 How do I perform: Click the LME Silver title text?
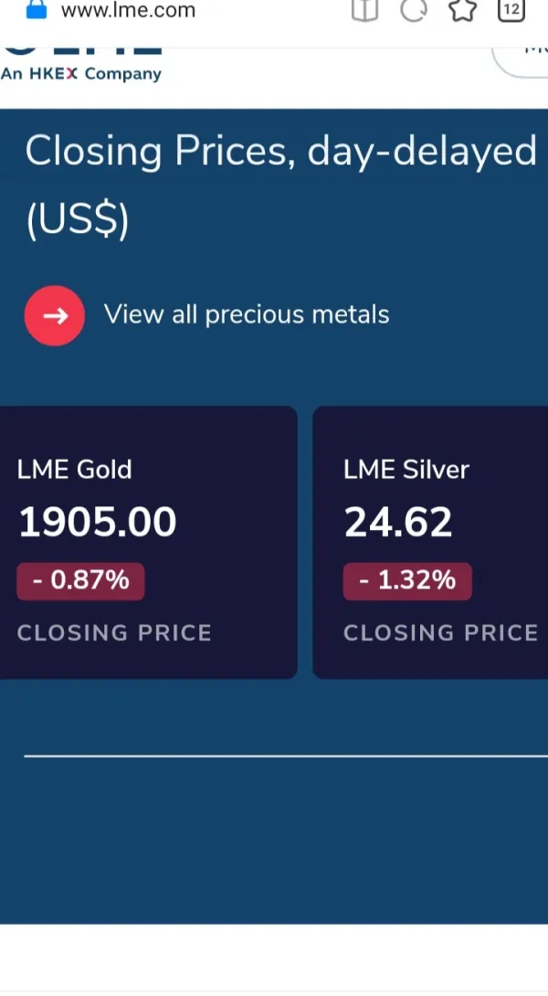point(406,470)
